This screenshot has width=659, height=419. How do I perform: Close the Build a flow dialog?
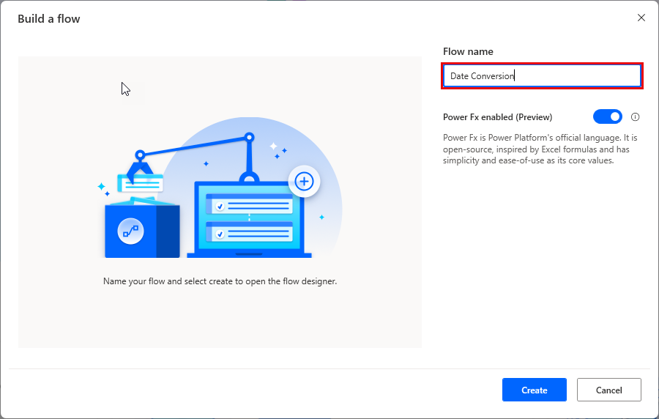point(641,18)
